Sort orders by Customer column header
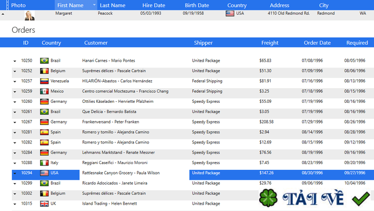374x211 pixels. pyautogui.click(x=96, y=43)
